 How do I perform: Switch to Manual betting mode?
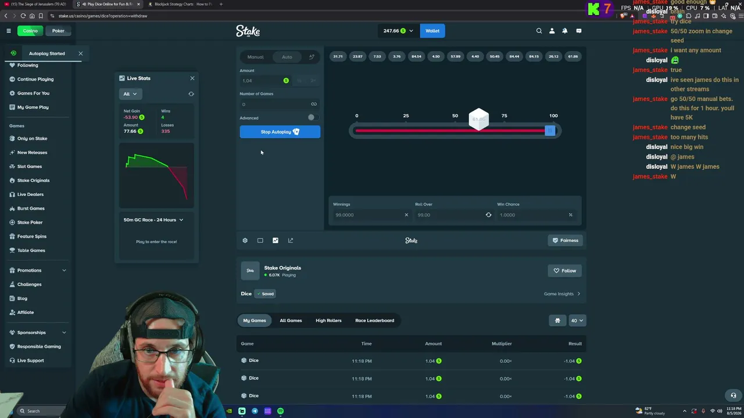coord(255,57)
